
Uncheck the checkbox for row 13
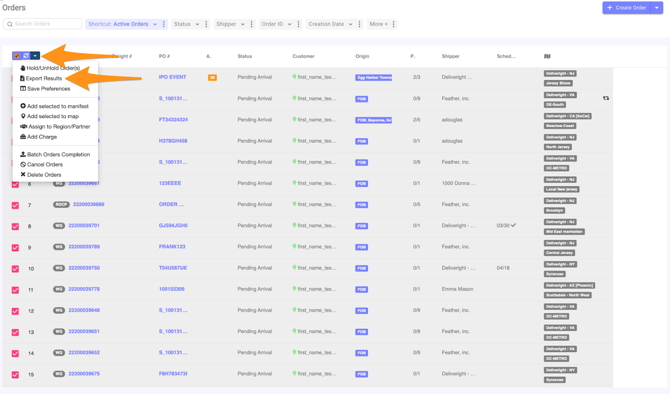(x=15, y=332)
